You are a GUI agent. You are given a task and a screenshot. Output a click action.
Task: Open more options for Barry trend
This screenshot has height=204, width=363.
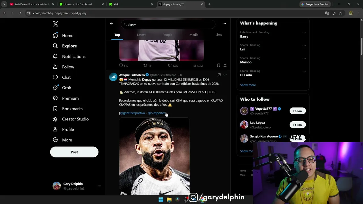(x=304, y=33)
